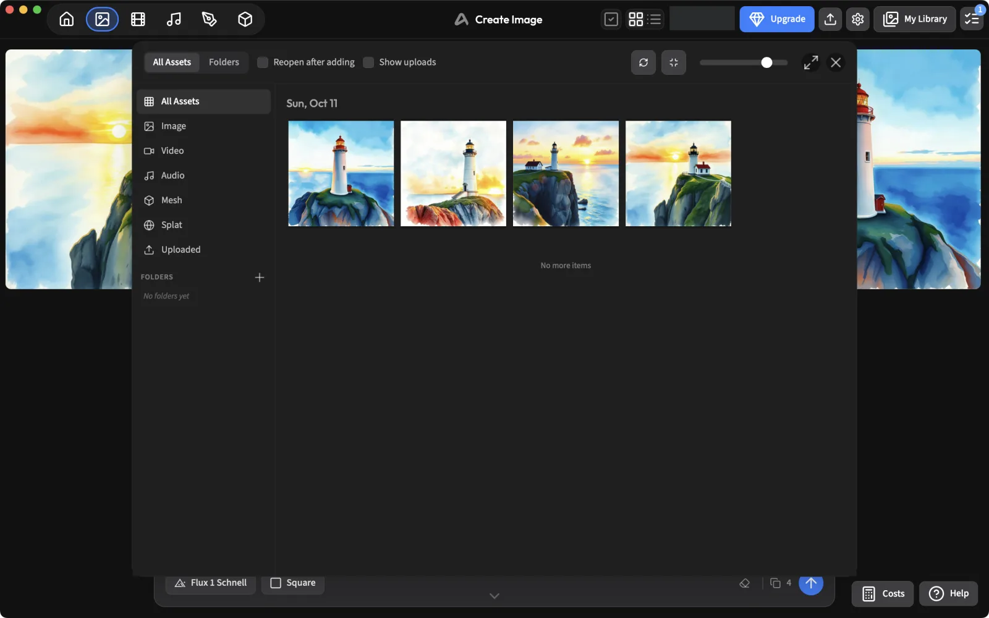Select Splat filter in sidebar
Screen dimensions: 989x618
[204, 225]
